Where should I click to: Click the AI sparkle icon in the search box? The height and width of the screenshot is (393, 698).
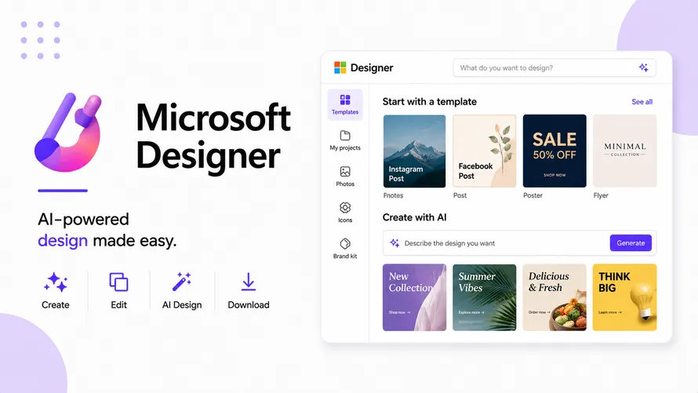click(x=643, y=67)
